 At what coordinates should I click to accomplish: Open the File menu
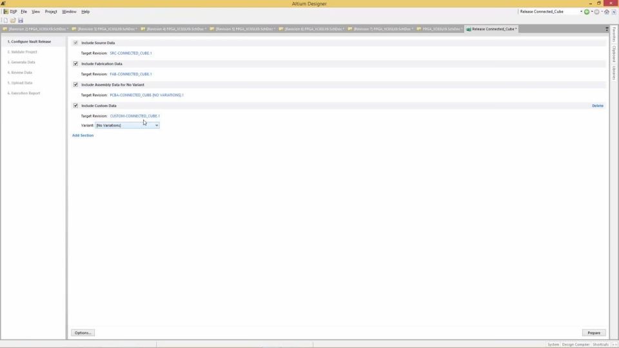click(x=24, y=12)
